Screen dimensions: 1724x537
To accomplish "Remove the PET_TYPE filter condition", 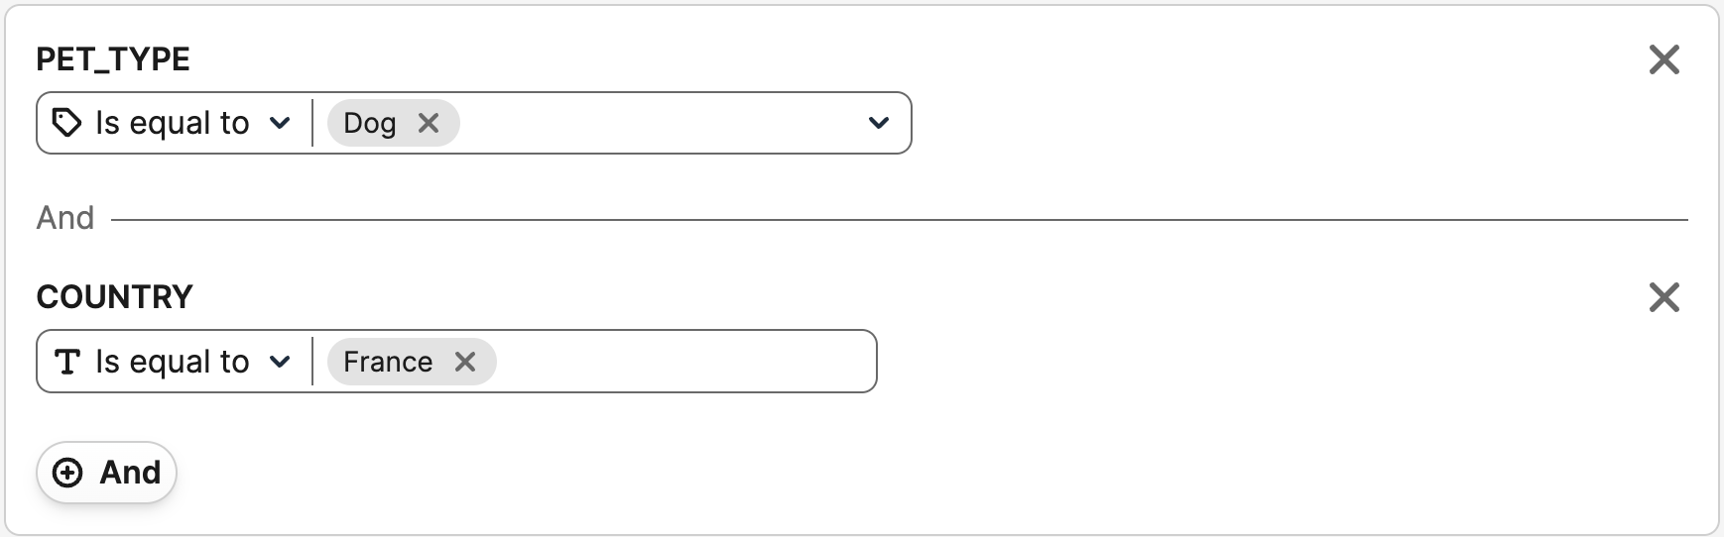I will [x=1663, y=59].
